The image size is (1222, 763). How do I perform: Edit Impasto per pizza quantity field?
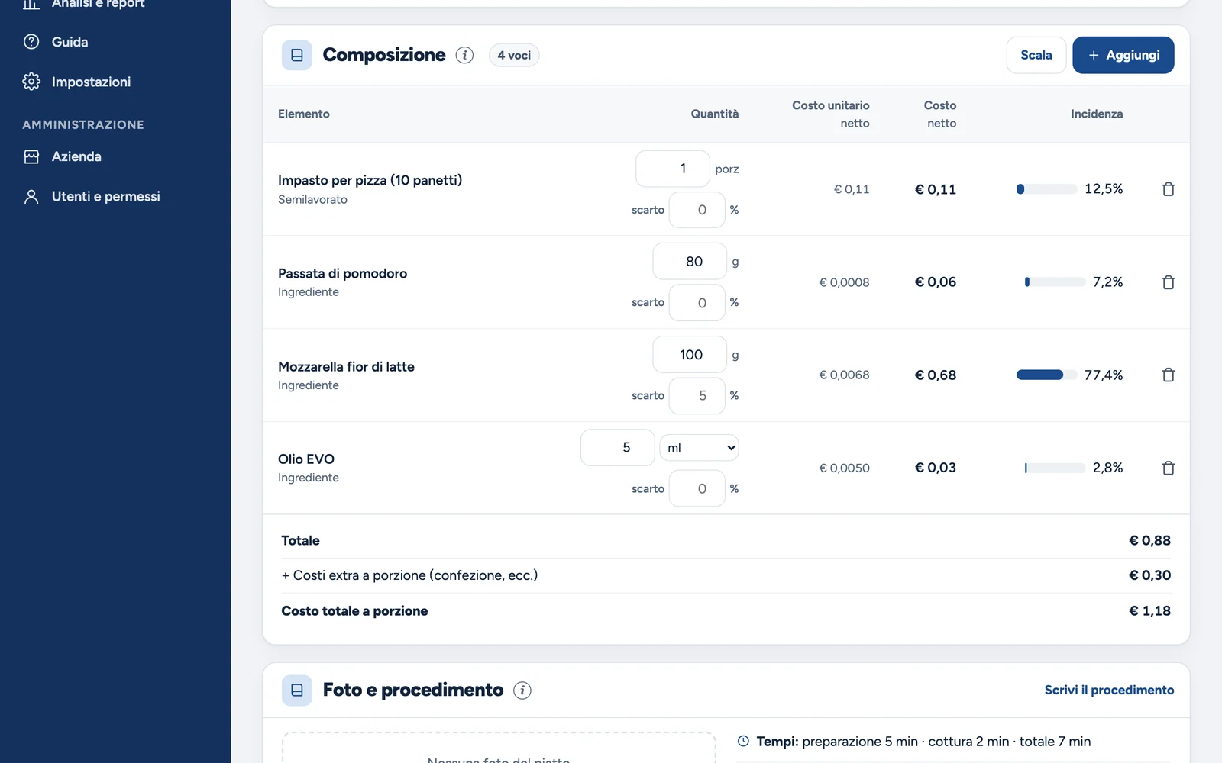pyautogui.click(x=673, y=169)
